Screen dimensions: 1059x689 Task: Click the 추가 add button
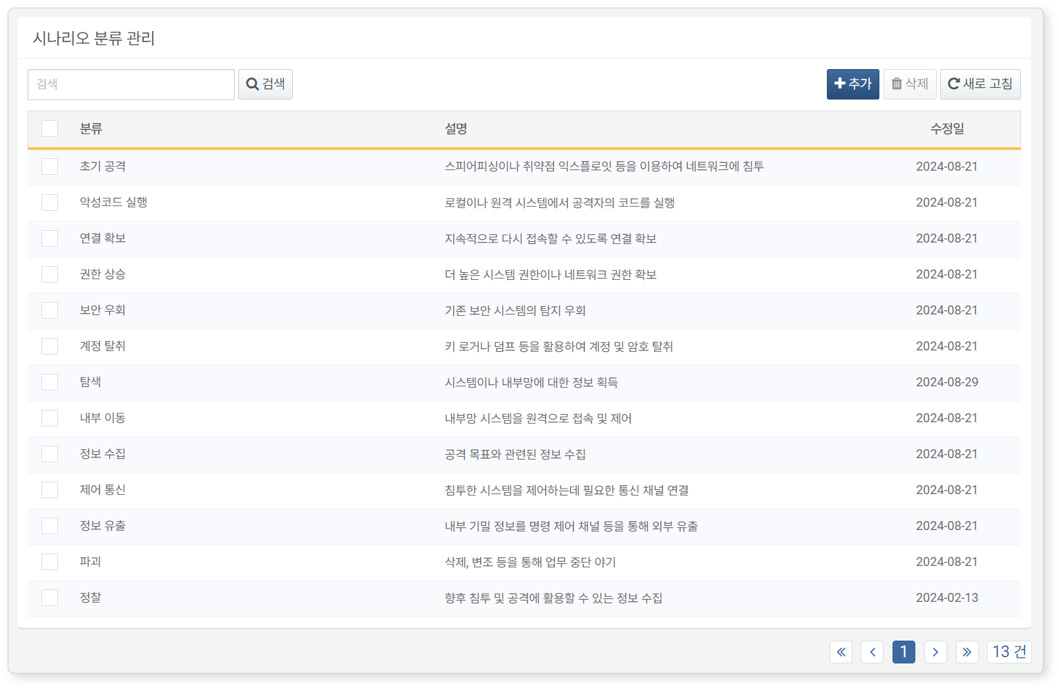[852, 84]
